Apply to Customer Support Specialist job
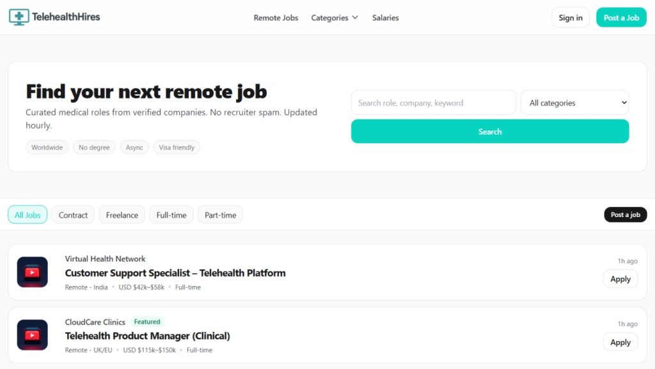The height and width of the screenshot is (369, 655). [620, 279]
